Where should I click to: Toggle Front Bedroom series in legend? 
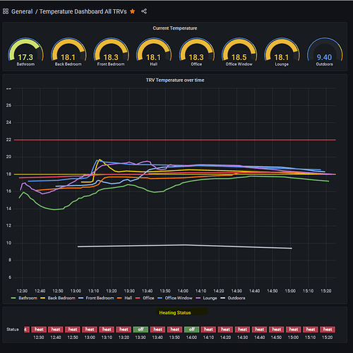(100, 298)
